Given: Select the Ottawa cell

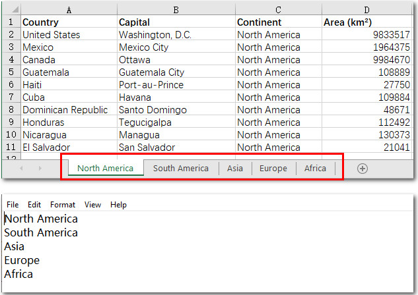Looking at the screenshot, I should [176, 59].
